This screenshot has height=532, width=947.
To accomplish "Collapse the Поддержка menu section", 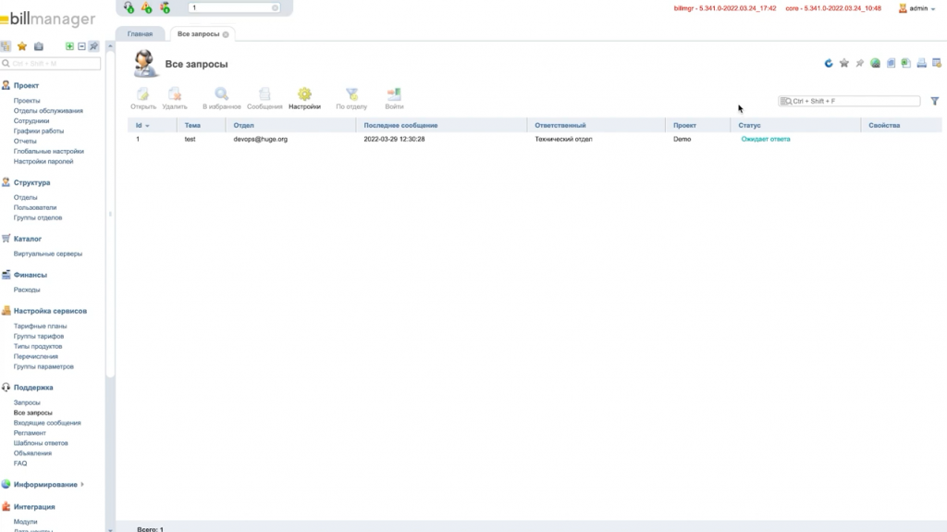I will (33, 388).
